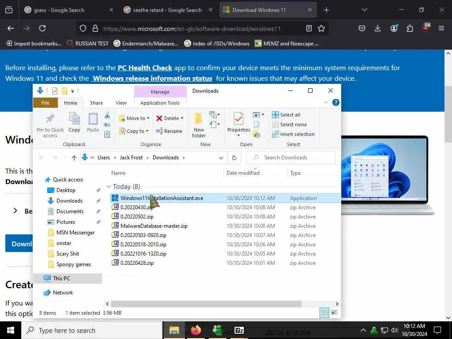The height and width of the screenshot is (339, 452).
Task: Open Quick Access Toolbar customize dropdown
Action: click(73, 91)
